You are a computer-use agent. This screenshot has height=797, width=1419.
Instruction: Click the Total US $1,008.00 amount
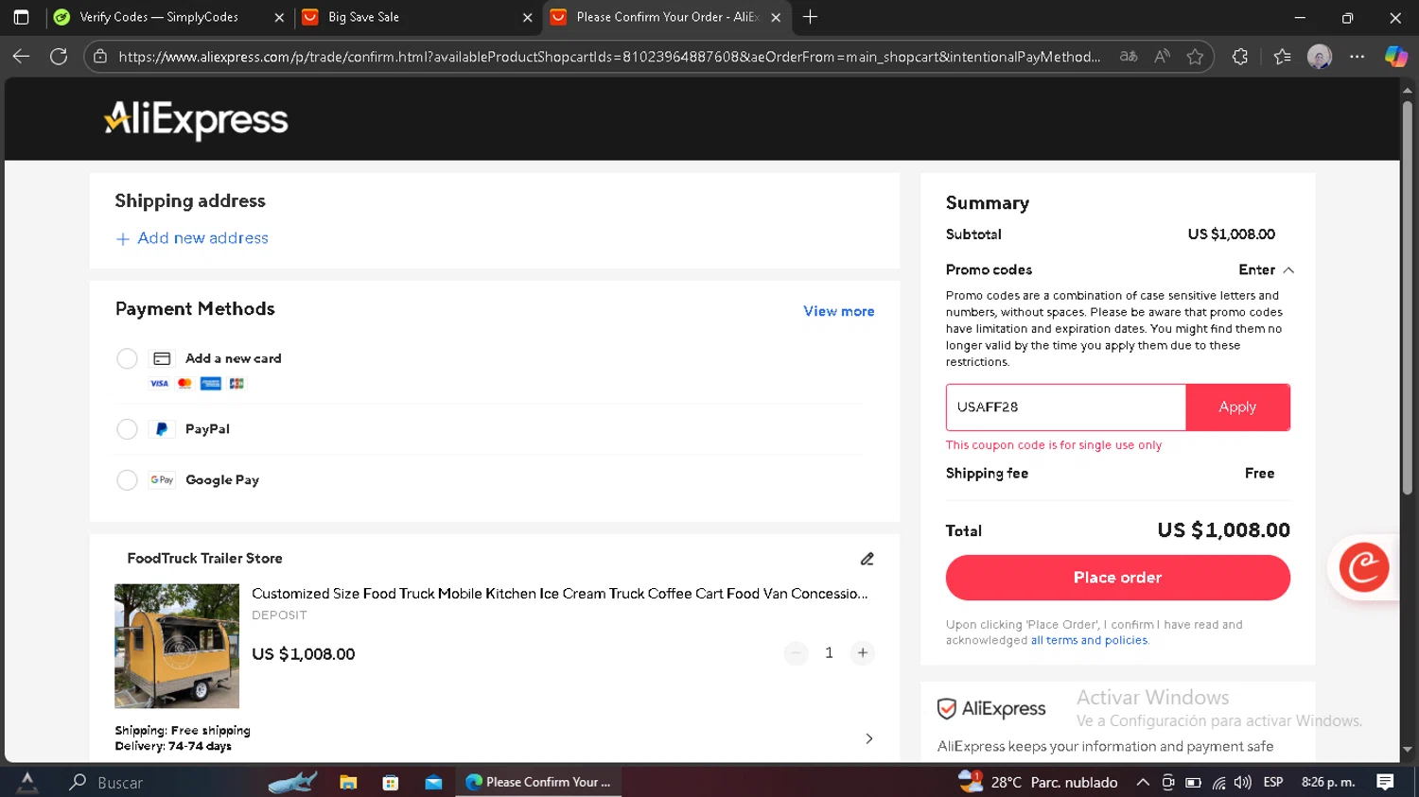[1223, 530]
